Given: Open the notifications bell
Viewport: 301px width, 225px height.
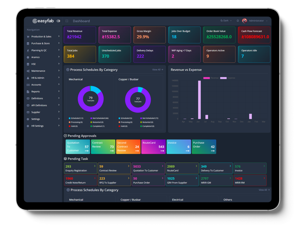Looking at the screenshot, I should point(238,21).
